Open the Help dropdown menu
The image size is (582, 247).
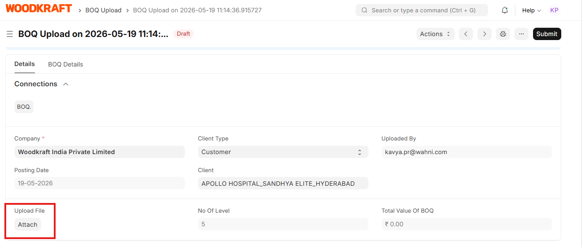coord(532,10)
